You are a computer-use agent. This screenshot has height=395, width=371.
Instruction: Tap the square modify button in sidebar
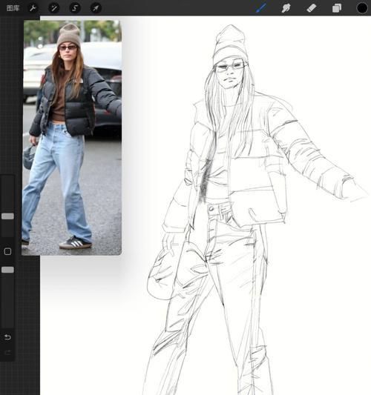click(x=7, y=251)
